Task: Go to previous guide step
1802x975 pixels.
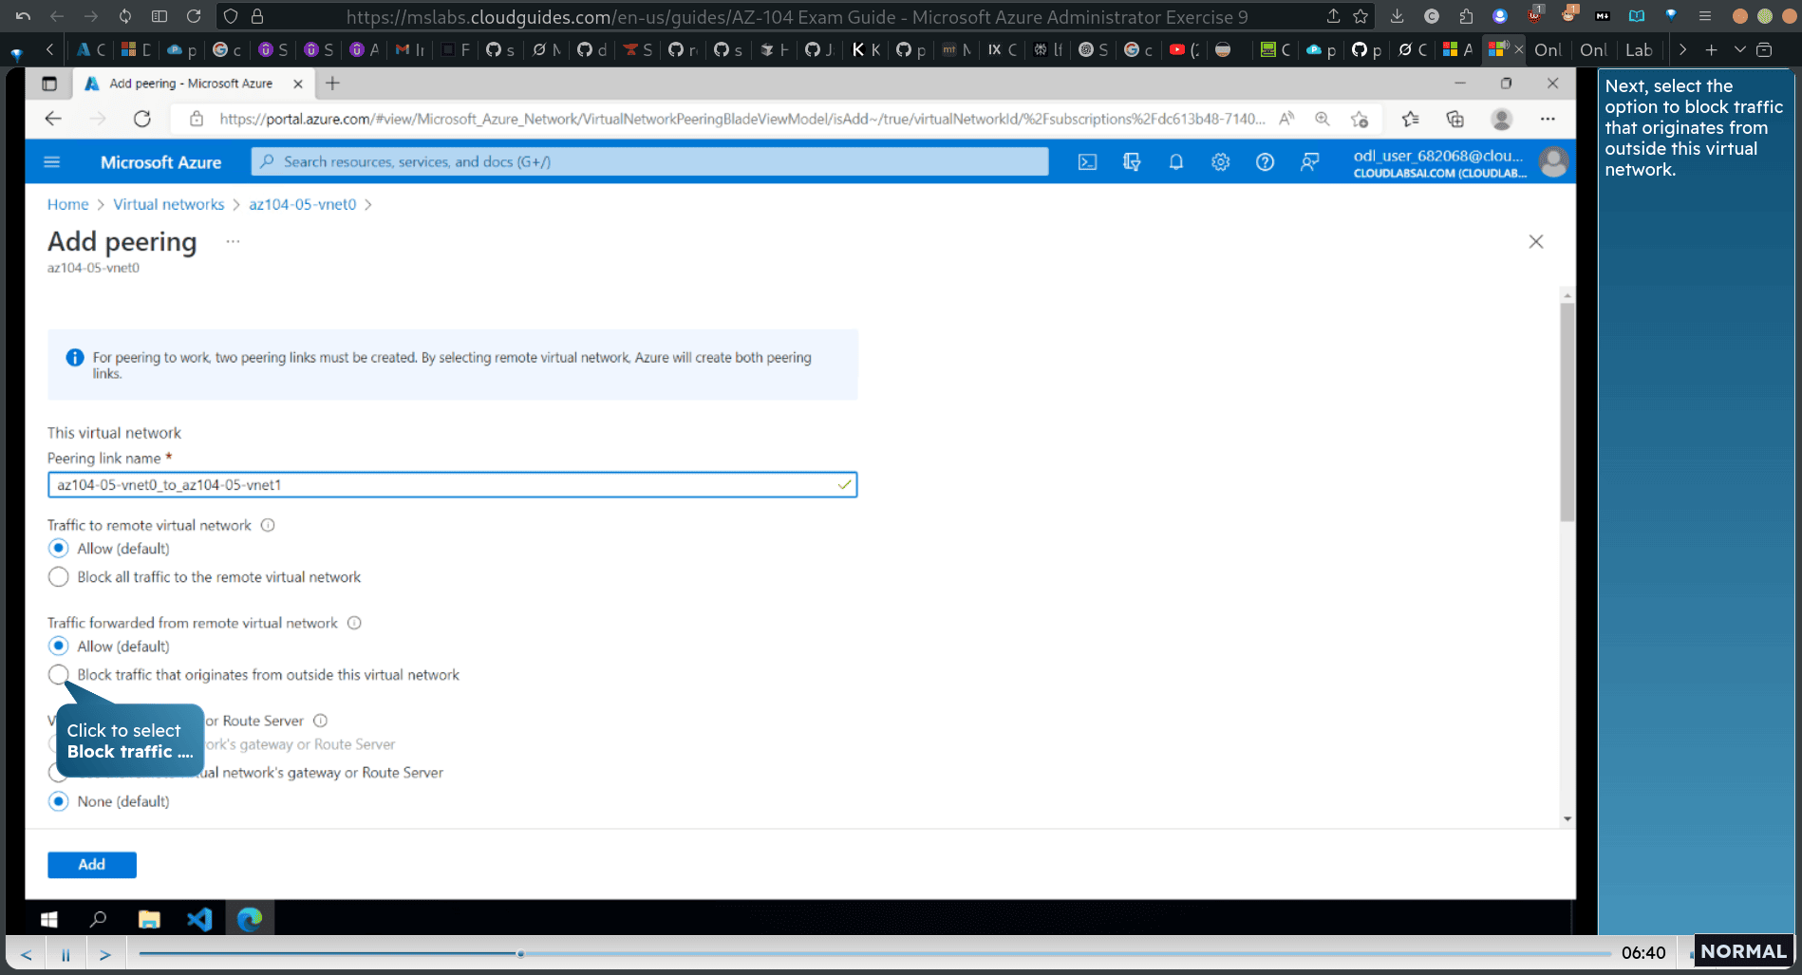Action: coord(27,954)
